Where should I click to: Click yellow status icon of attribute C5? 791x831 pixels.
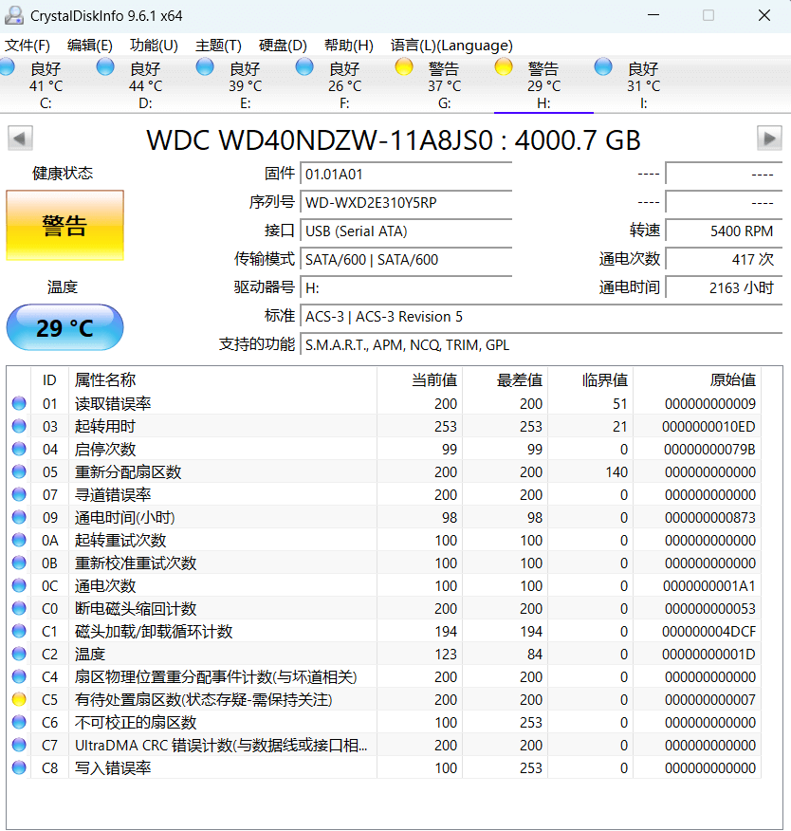19,699
